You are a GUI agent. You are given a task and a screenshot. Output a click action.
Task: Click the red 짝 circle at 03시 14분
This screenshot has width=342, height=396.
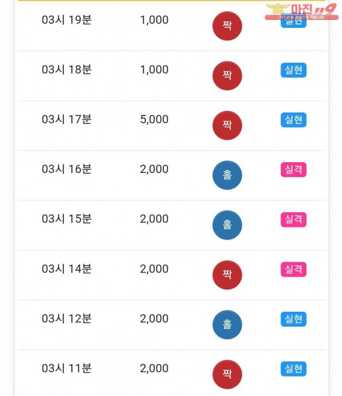tap(227, 275)
